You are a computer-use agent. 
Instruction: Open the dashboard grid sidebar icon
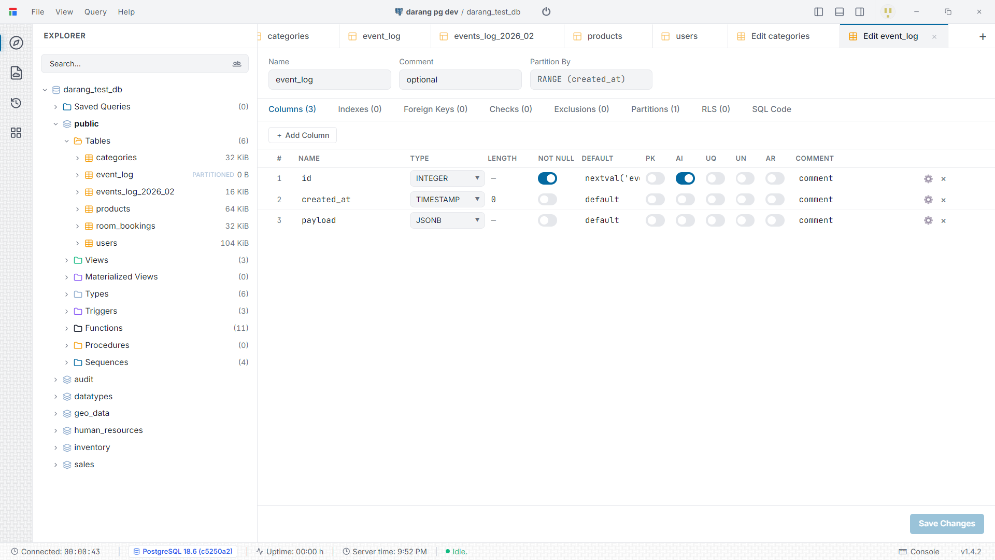(16, 133)
